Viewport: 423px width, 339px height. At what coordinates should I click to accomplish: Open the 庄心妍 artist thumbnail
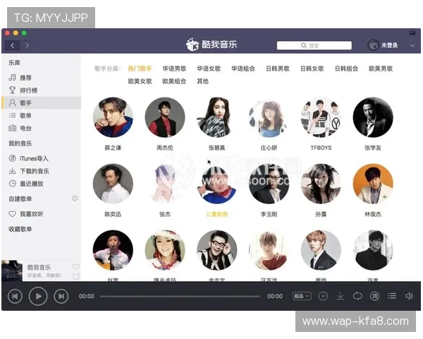[269, 117]
